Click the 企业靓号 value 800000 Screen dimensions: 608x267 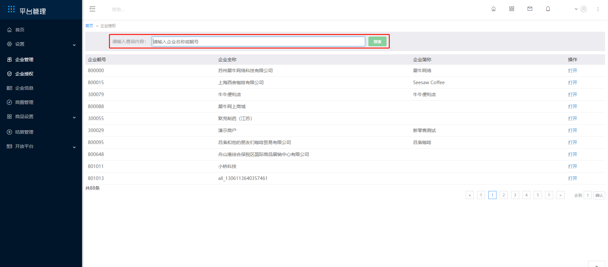coord(96,71)
